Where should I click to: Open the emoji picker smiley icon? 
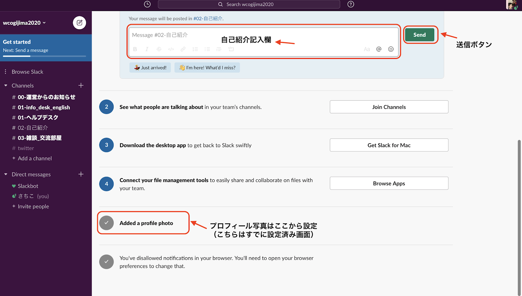point(391,49)
